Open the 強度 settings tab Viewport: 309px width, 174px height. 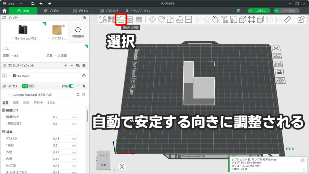[x=16, y=103]
